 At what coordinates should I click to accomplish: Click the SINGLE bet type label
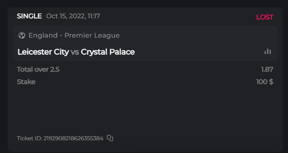pos(29,16)
